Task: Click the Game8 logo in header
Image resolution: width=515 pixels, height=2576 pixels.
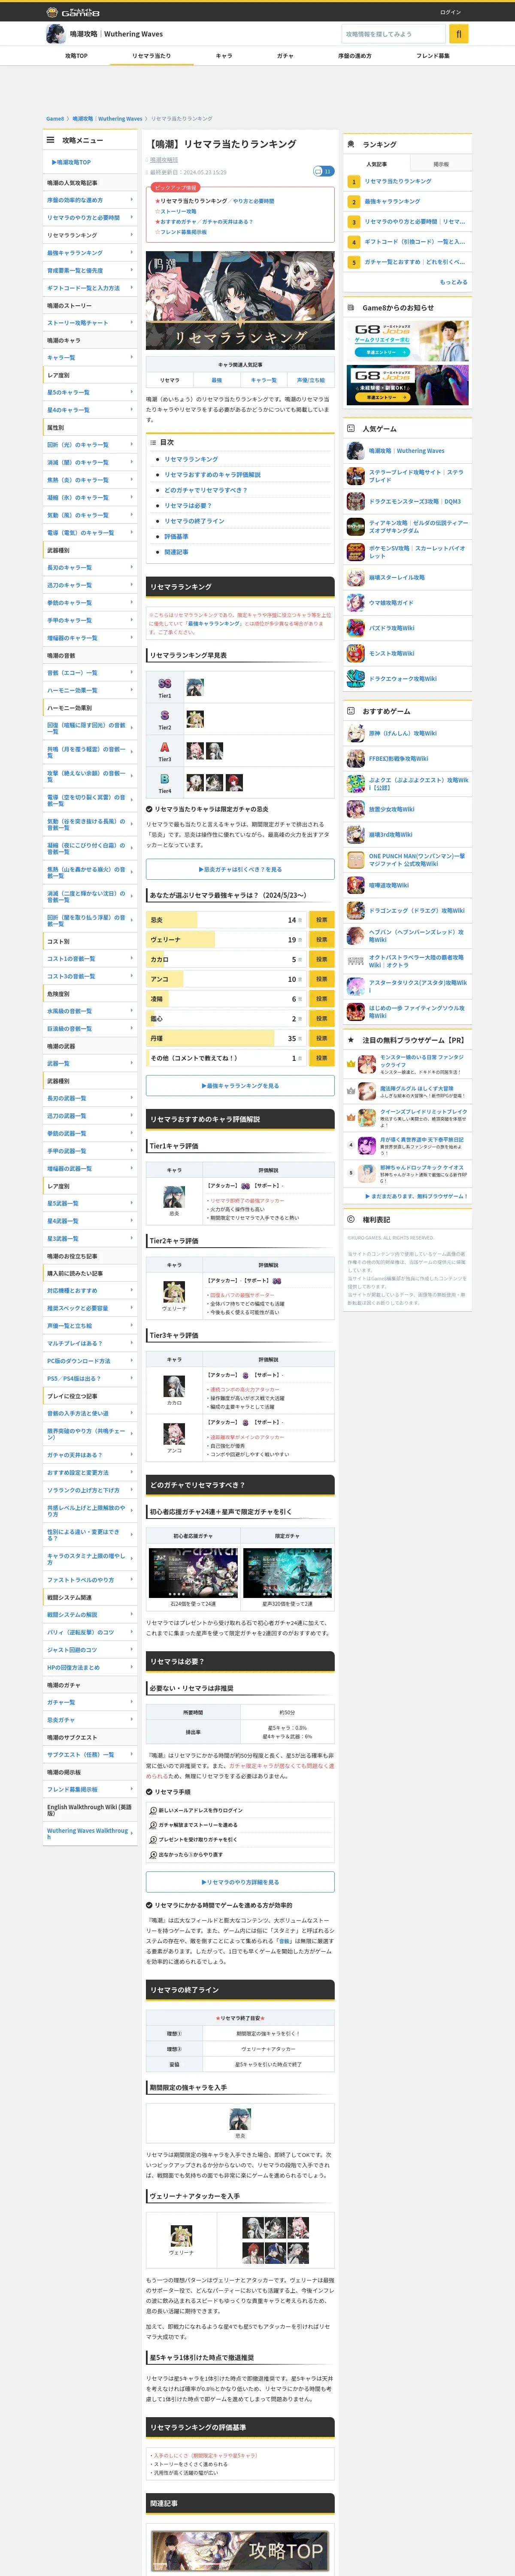Action: click(x=73, y=12)
